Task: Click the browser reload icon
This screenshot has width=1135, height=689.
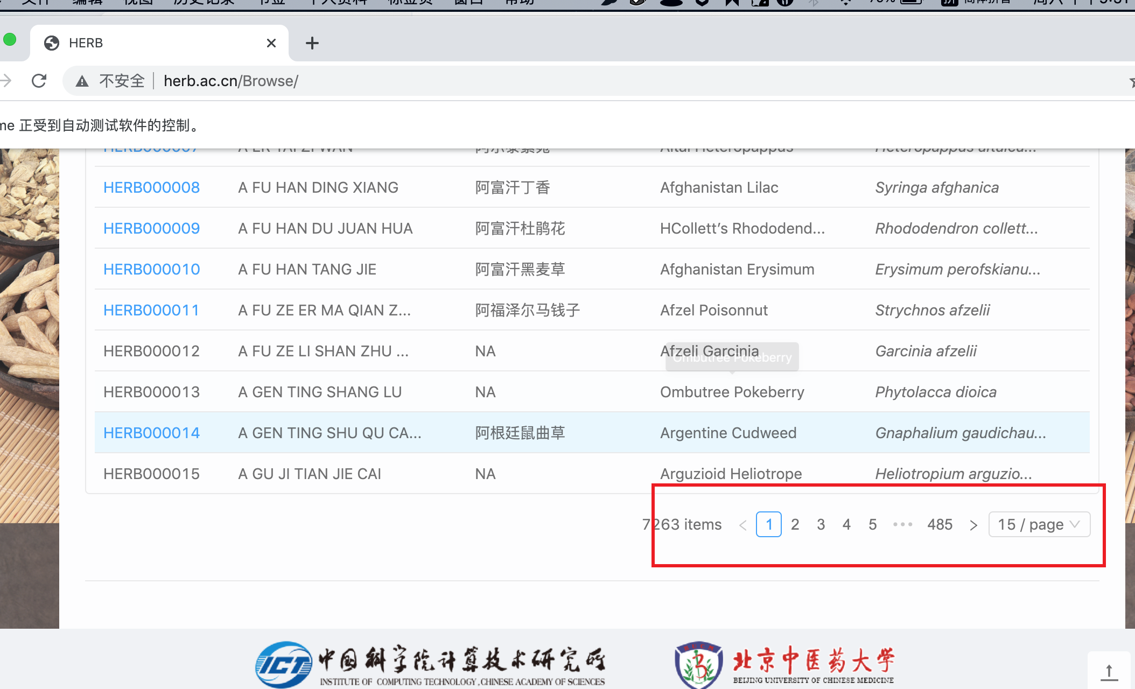Action: tap(39, 81)
